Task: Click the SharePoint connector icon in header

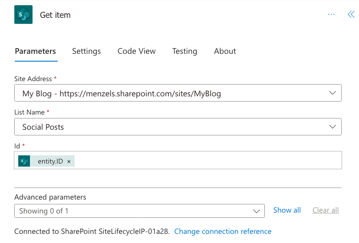Action: click(x=23, y=15)
